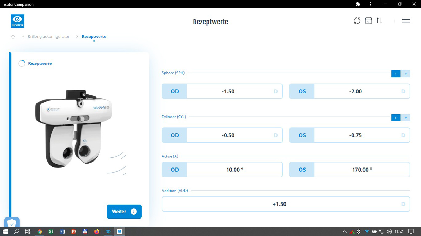Image resolution: width=421 pixels, height=236 pixels.
Task: Click the Essilor logo
Action: click(x=17, y=21)
